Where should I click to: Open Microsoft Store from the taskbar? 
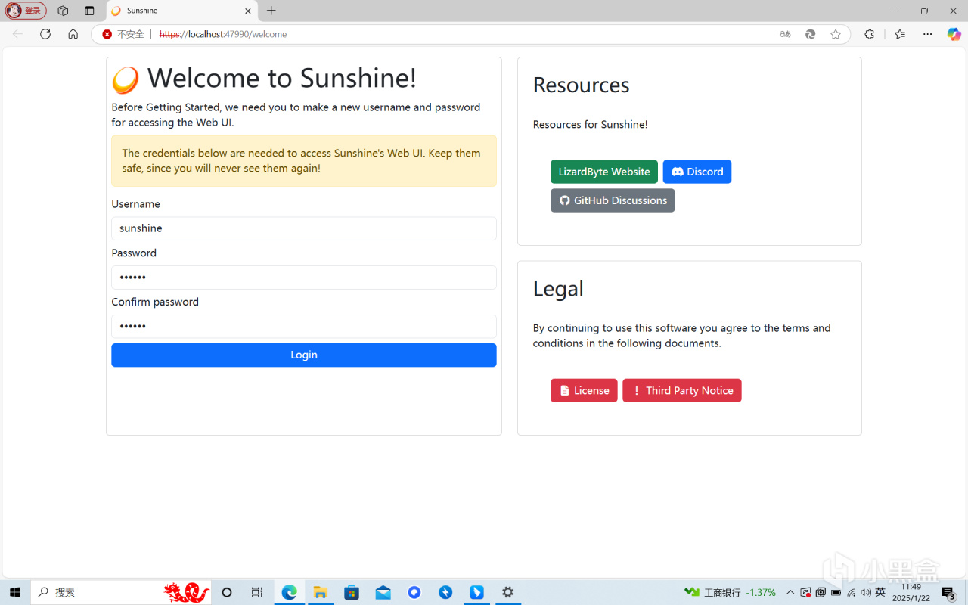(352, 592)
